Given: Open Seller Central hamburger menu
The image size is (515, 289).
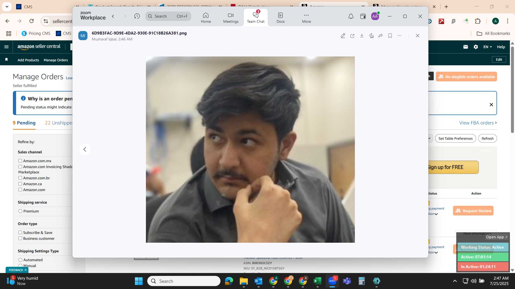Looking at the screenshot, I should pyautogui.click(x=6, y=47).
